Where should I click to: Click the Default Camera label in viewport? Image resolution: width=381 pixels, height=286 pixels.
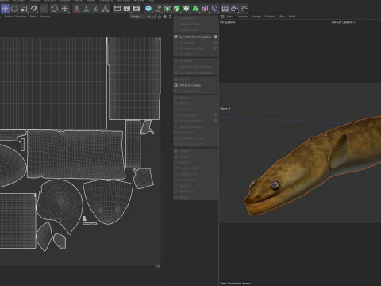[342, 22]
